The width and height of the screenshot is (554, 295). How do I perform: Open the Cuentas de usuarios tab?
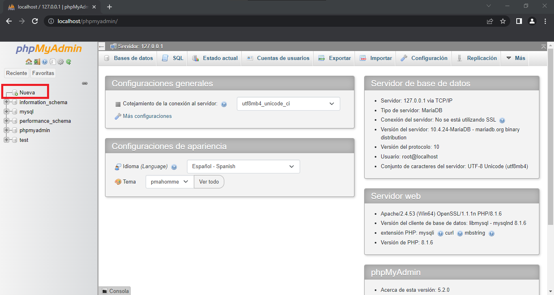(x=278, y=58)
